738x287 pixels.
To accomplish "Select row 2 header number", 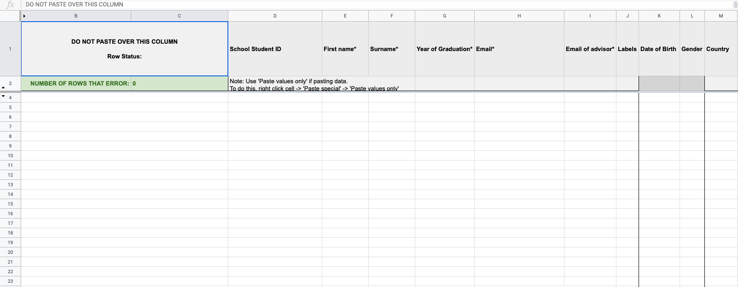I will pyautogui.click(x=10, y=83).
